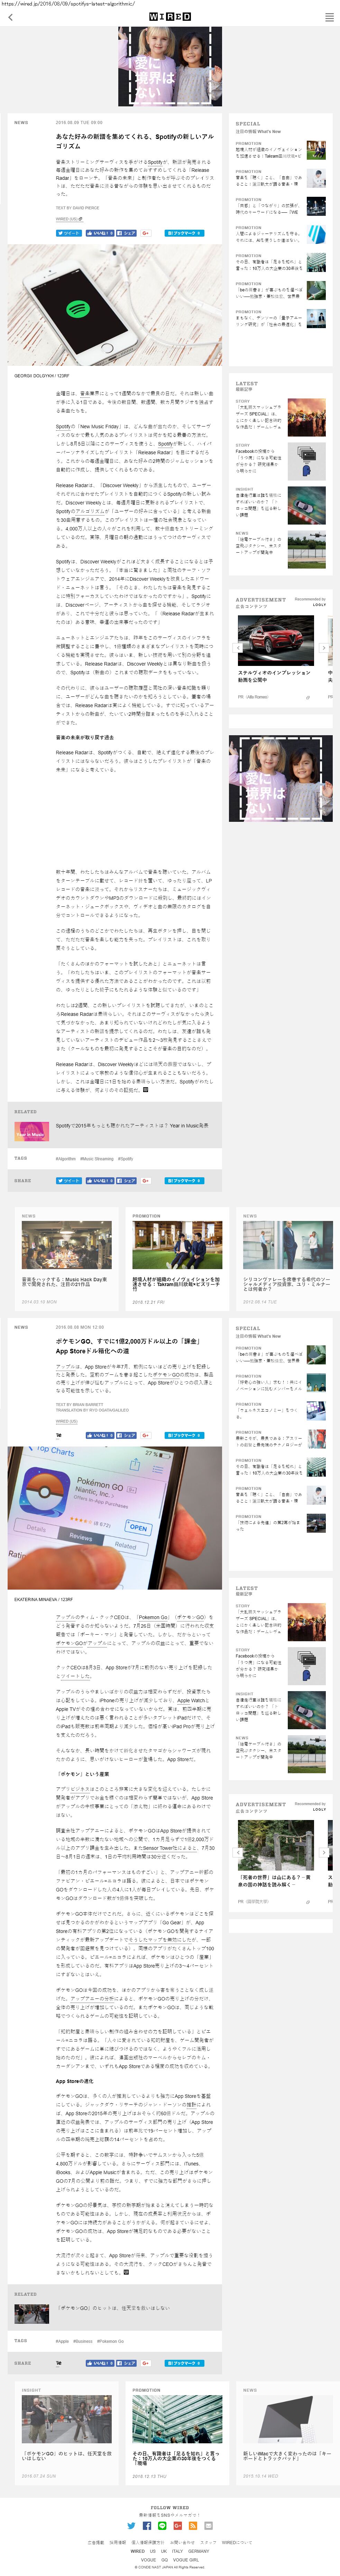Open related 'Pokémon GO hit won't save Nintendo' link
This screenshot has width=340, height=2576.
pyautogui.click(x=113, y=2307)
